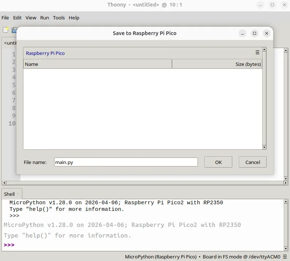Click the File name field containing main.py

[126, 162]
